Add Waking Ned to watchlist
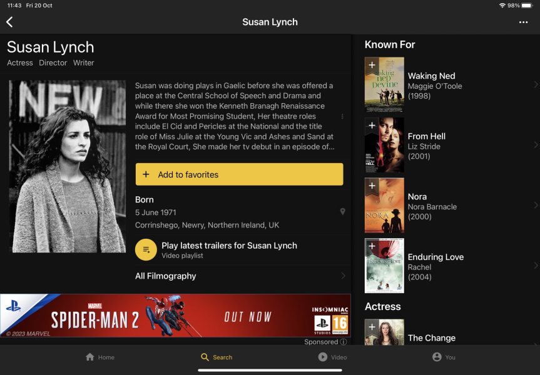The height and width of the screenshot is (375, 540). (372, 65)
